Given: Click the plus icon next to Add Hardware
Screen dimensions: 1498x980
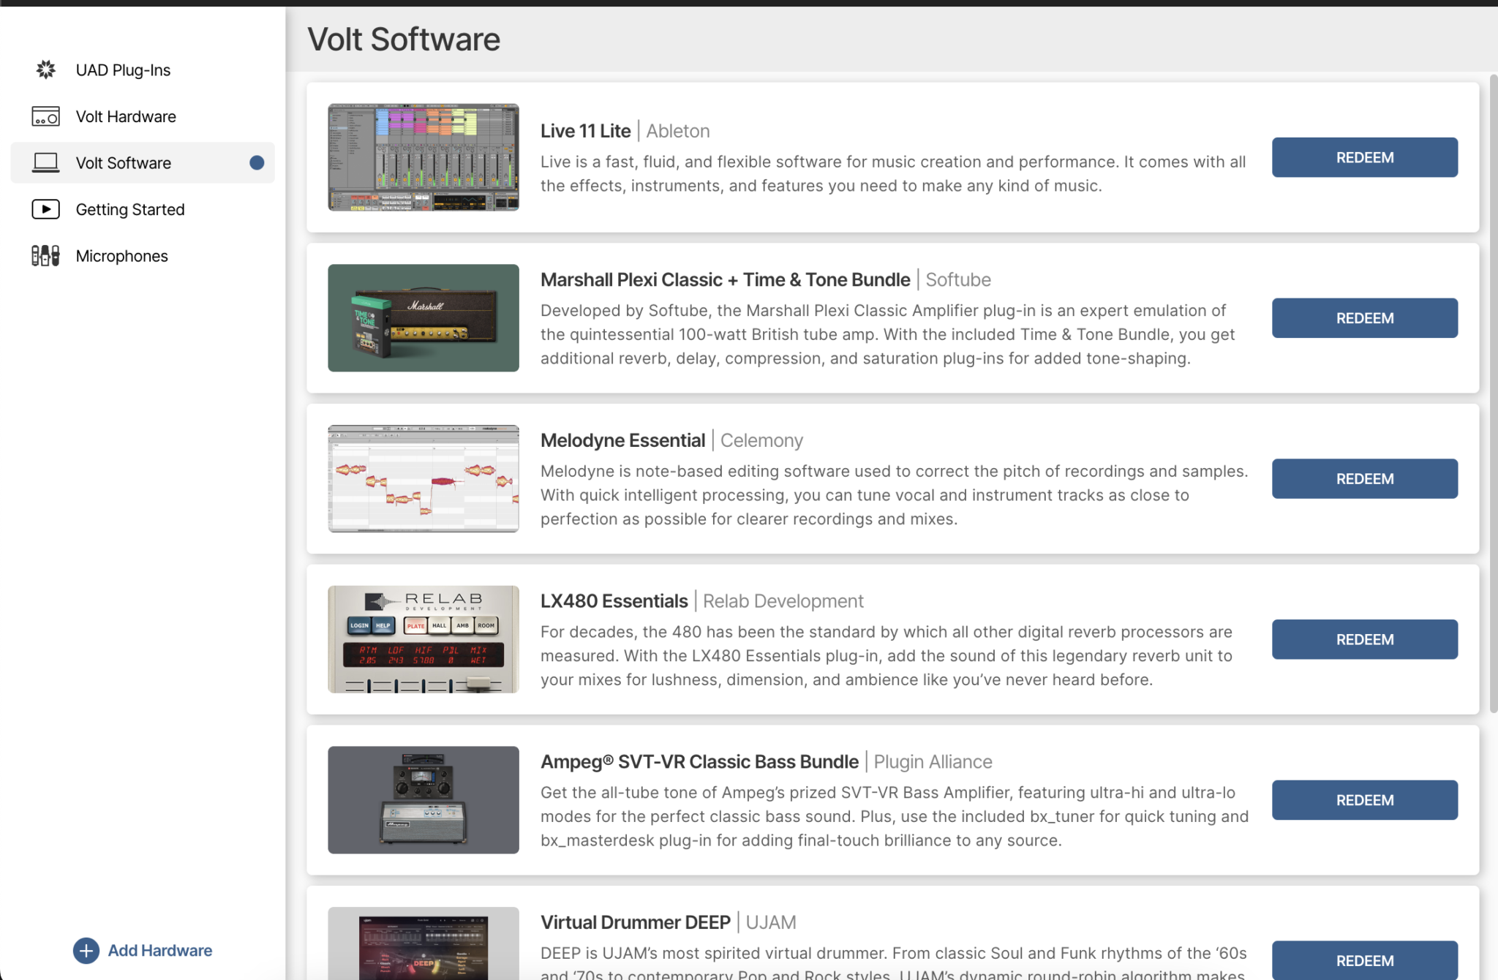Looking at the screenshot, I should 86,950.
